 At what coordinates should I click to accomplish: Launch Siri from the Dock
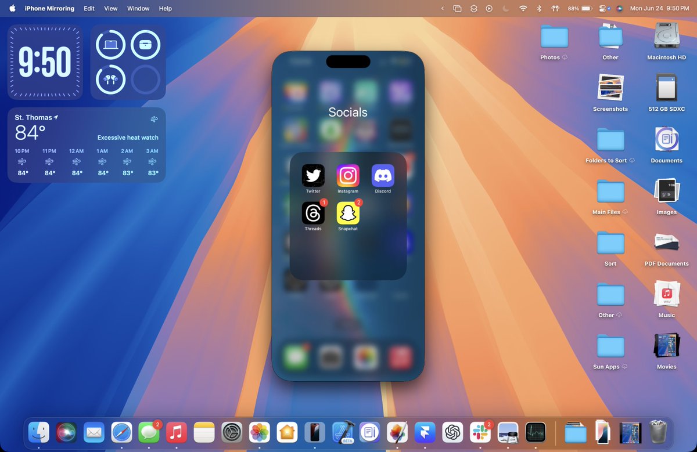(67, 432)
